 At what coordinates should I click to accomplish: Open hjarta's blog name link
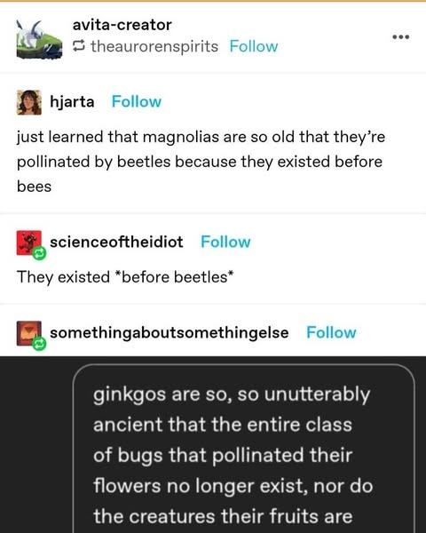click(72, 101)
